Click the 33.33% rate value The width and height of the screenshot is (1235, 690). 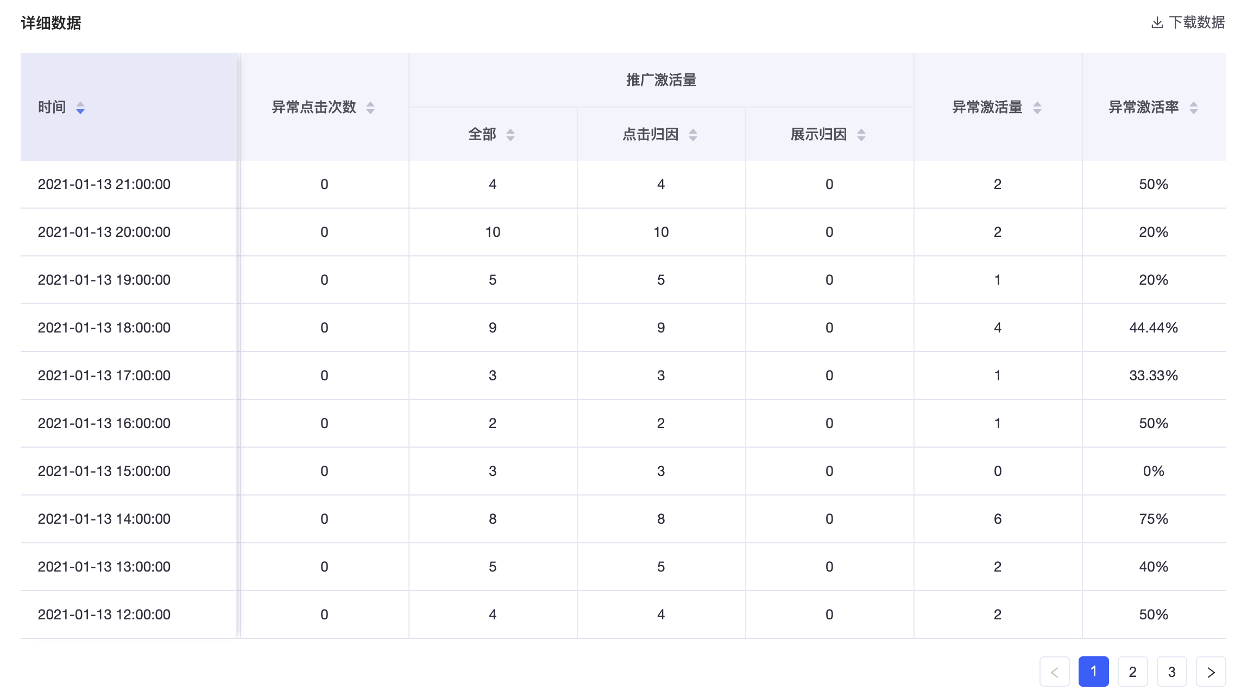click(1154, 375)
